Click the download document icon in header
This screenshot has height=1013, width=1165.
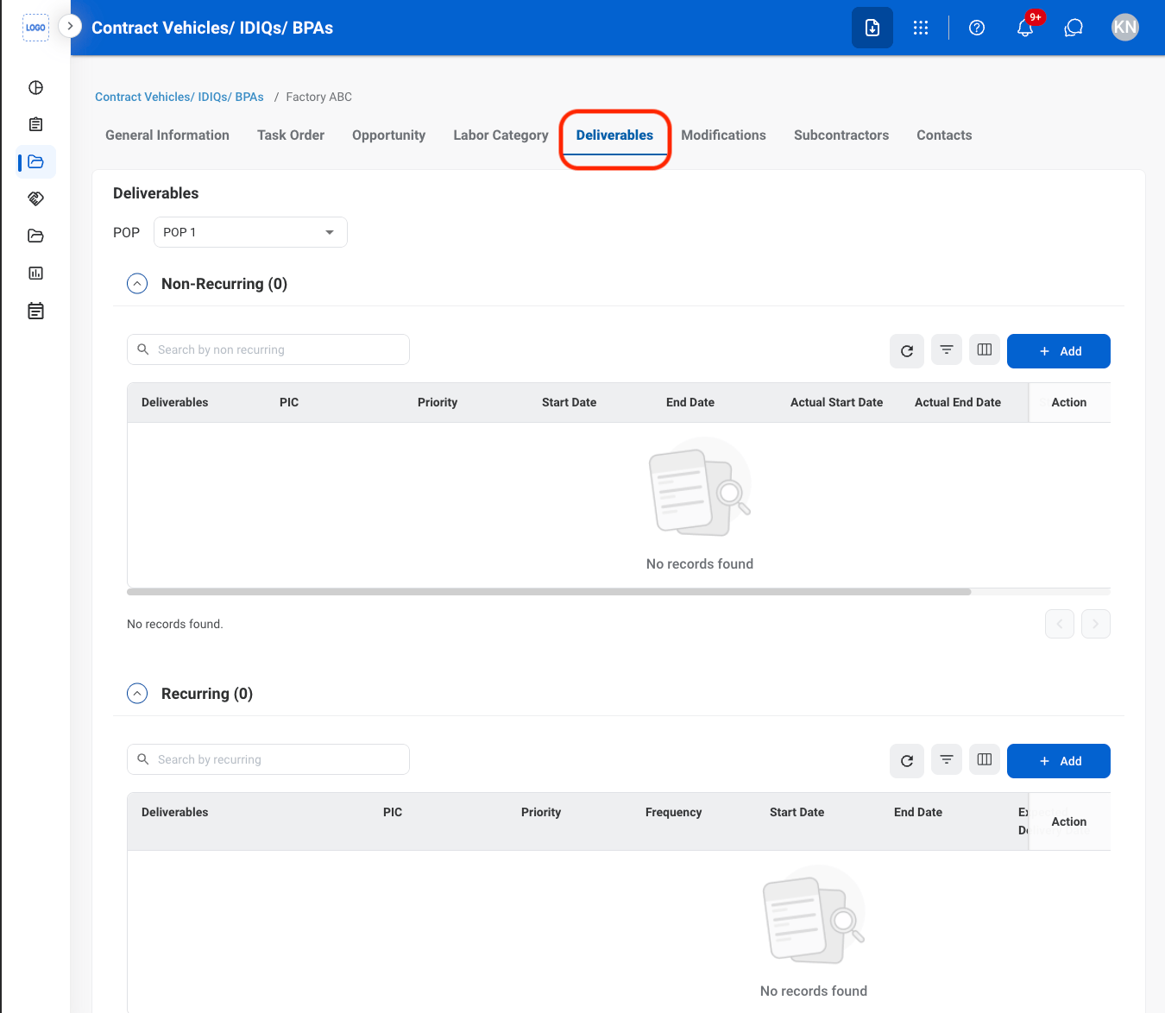[x=872, y=28]
